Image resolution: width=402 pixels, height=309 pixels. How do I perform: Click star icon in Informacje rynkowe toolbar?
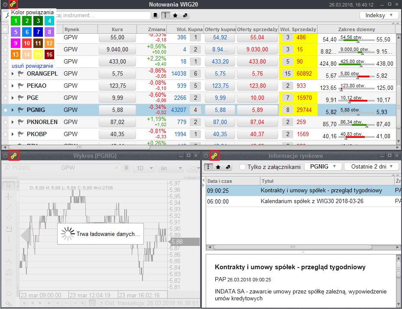[218, 167]
